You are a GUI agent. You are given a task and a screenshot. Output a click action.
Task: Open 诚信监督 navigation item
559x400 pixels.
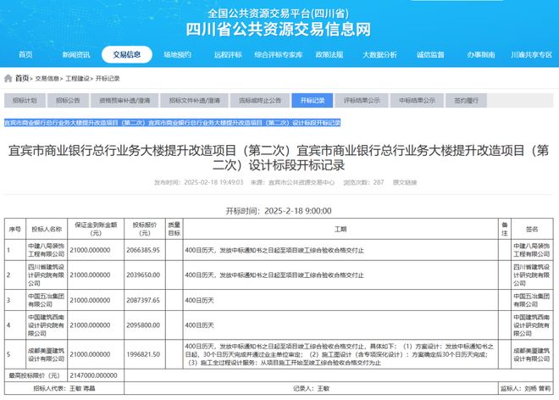pyautogui.click(x=430, y=54)
